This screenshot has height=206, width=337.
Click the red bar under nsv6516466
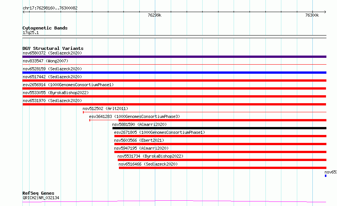[x=223, y=168]
